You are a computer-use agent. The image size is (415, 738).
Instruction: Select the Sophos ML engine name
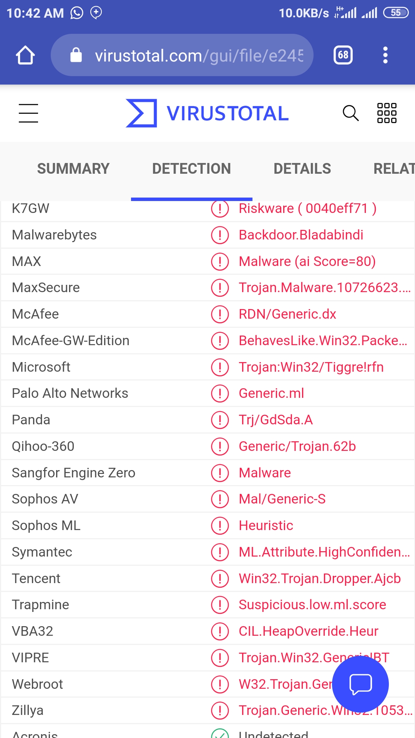coord(46,526)
